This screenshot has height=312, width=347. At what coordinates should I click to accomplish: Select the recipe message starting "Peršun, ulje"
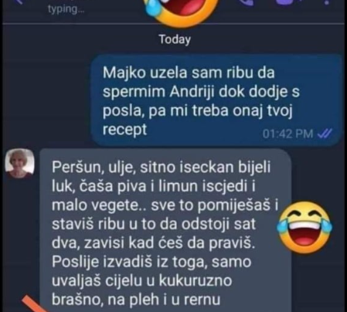pos(165,230)
